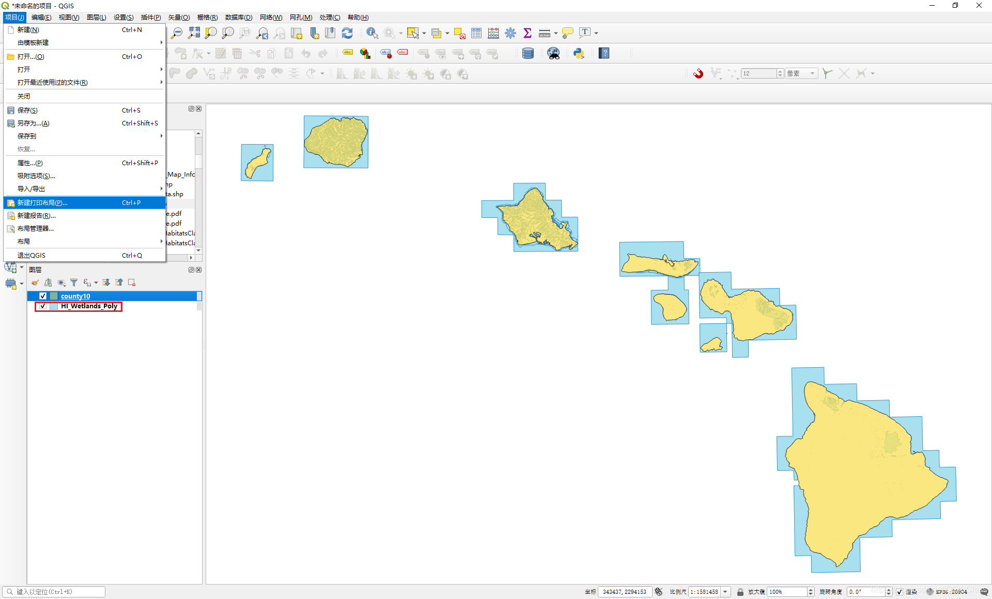Open the 矢量(O) menu

179,17
